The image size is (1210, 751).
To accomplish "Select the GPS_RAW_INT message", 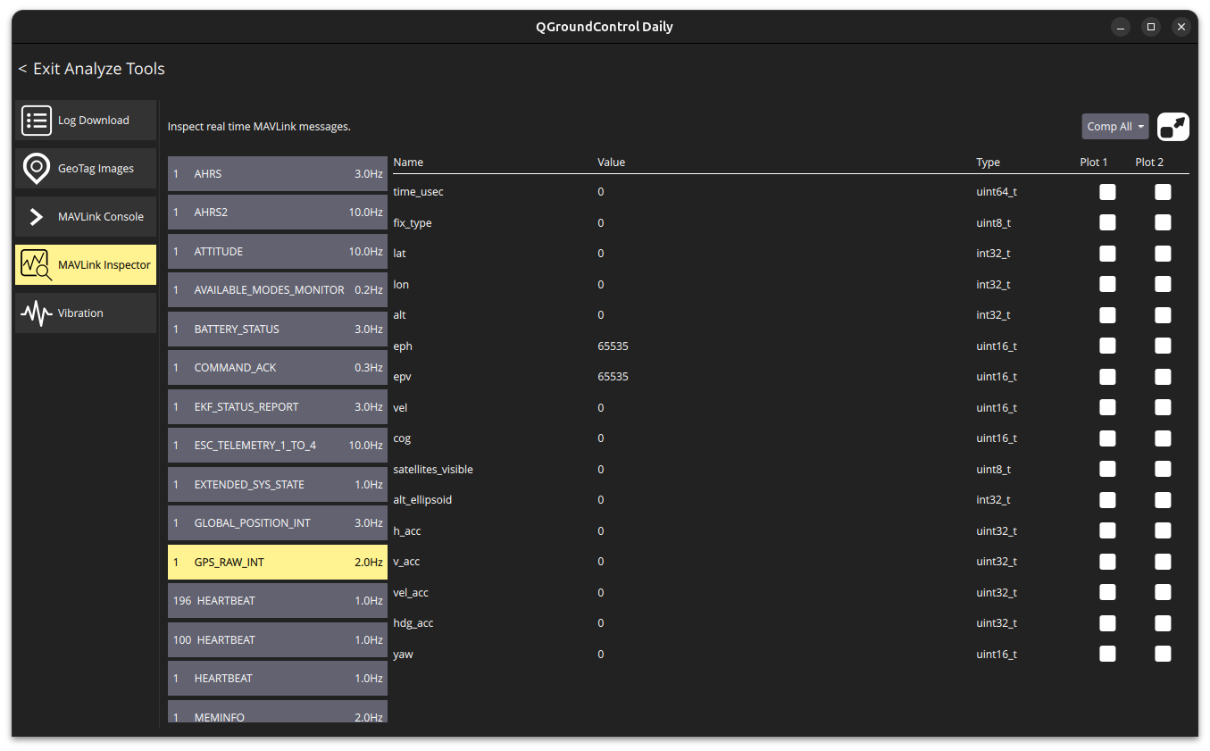I will [278, 563].
